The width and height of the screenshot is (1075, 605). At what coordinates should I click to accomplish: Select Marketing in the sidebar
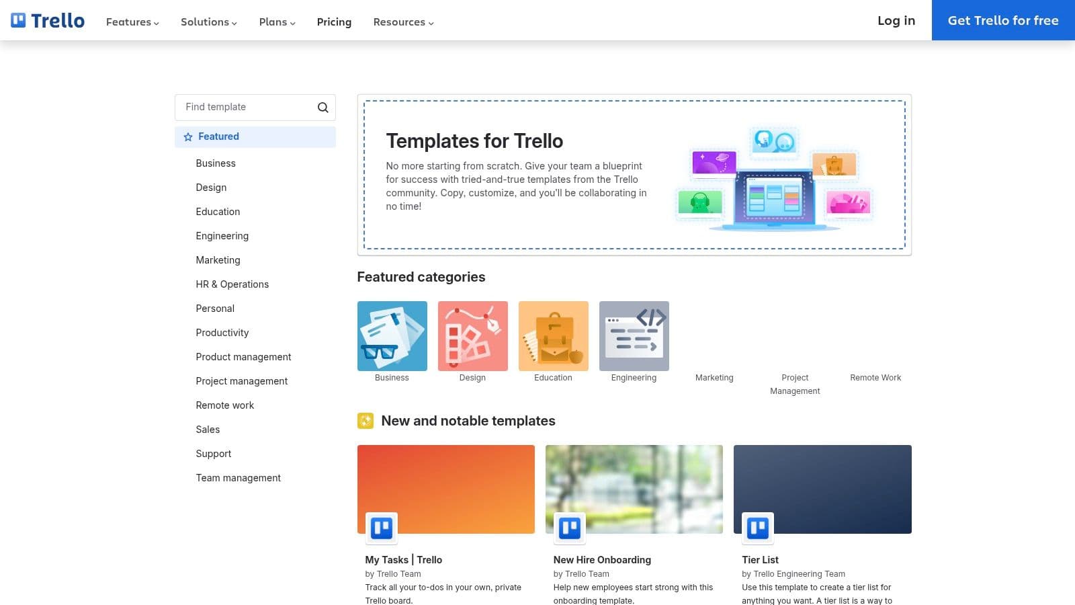click(218, 260)
